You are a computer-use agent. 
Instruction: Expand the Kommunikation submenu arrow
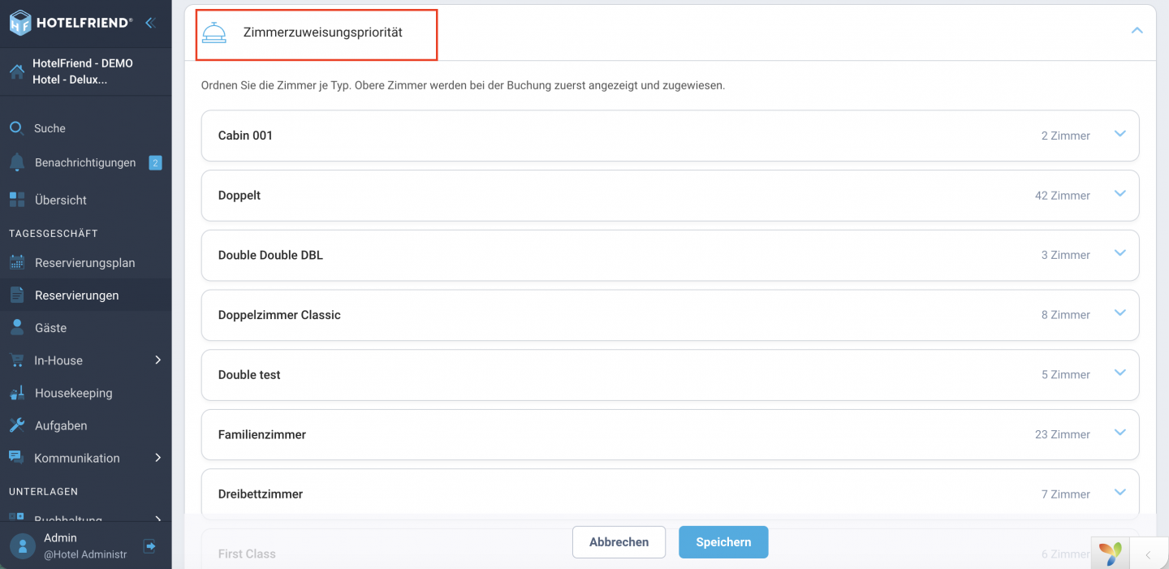click(158, 458)
